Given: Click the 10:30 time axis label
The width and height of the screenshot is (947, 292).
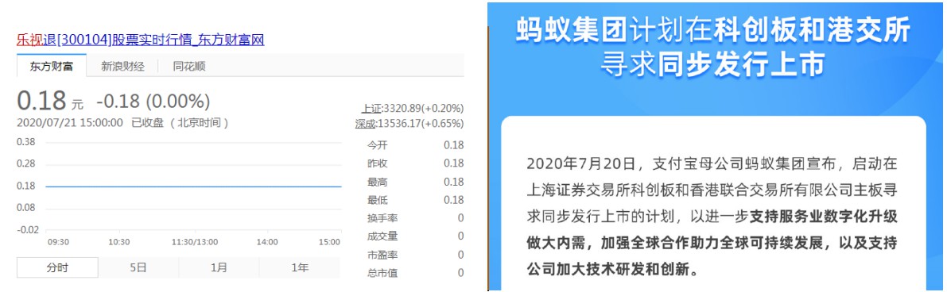Looking at the screenshot, I should click(x=119, y=242).
